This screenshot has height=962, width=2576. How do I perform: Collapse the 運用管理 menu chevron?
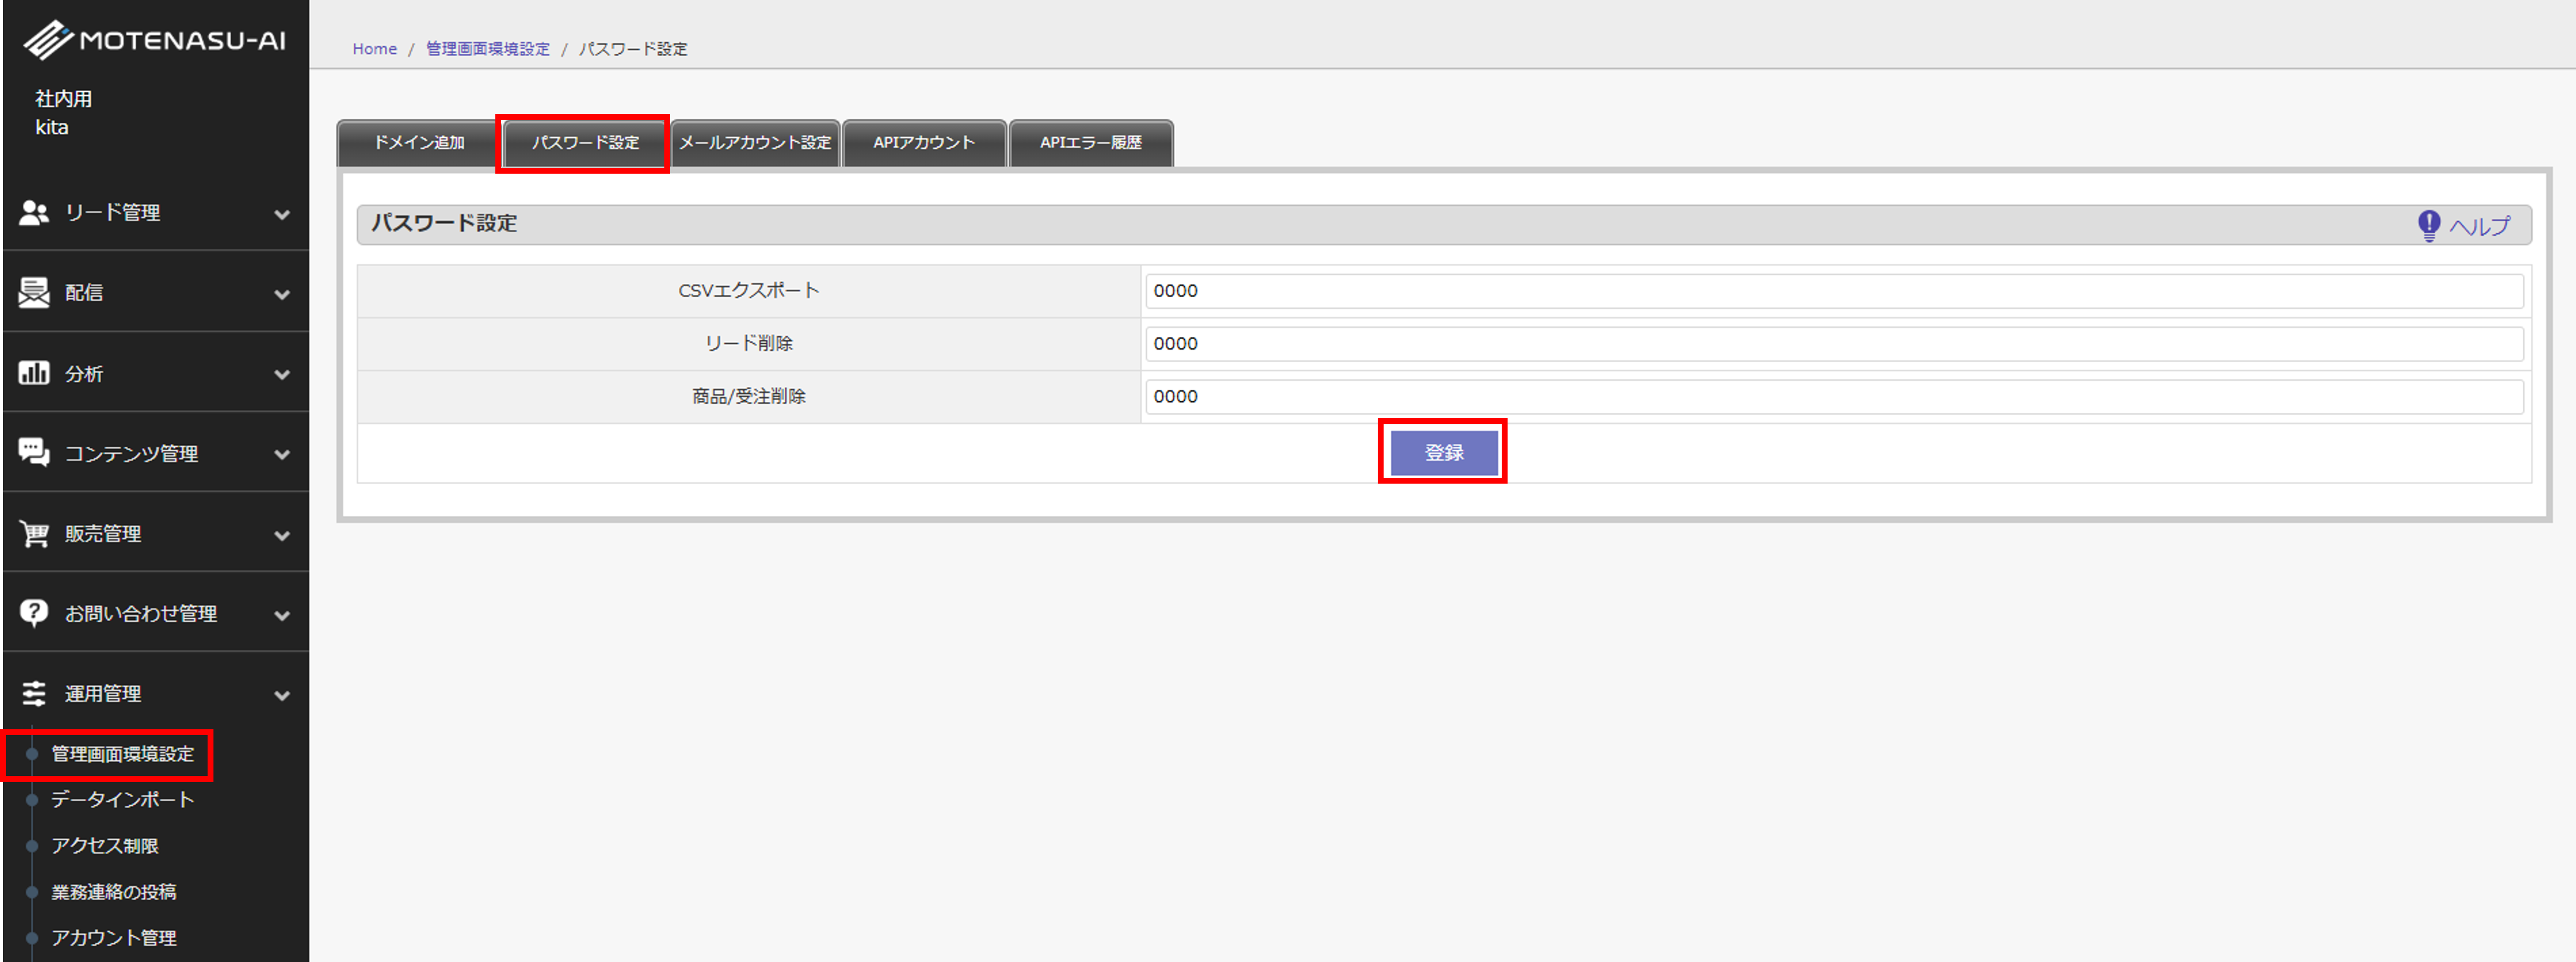coord(282,695)
